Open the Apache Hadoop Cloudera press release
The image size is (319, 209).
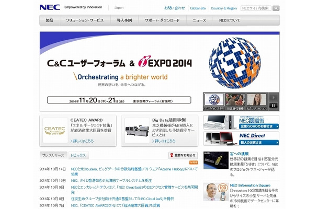[134, 171]
